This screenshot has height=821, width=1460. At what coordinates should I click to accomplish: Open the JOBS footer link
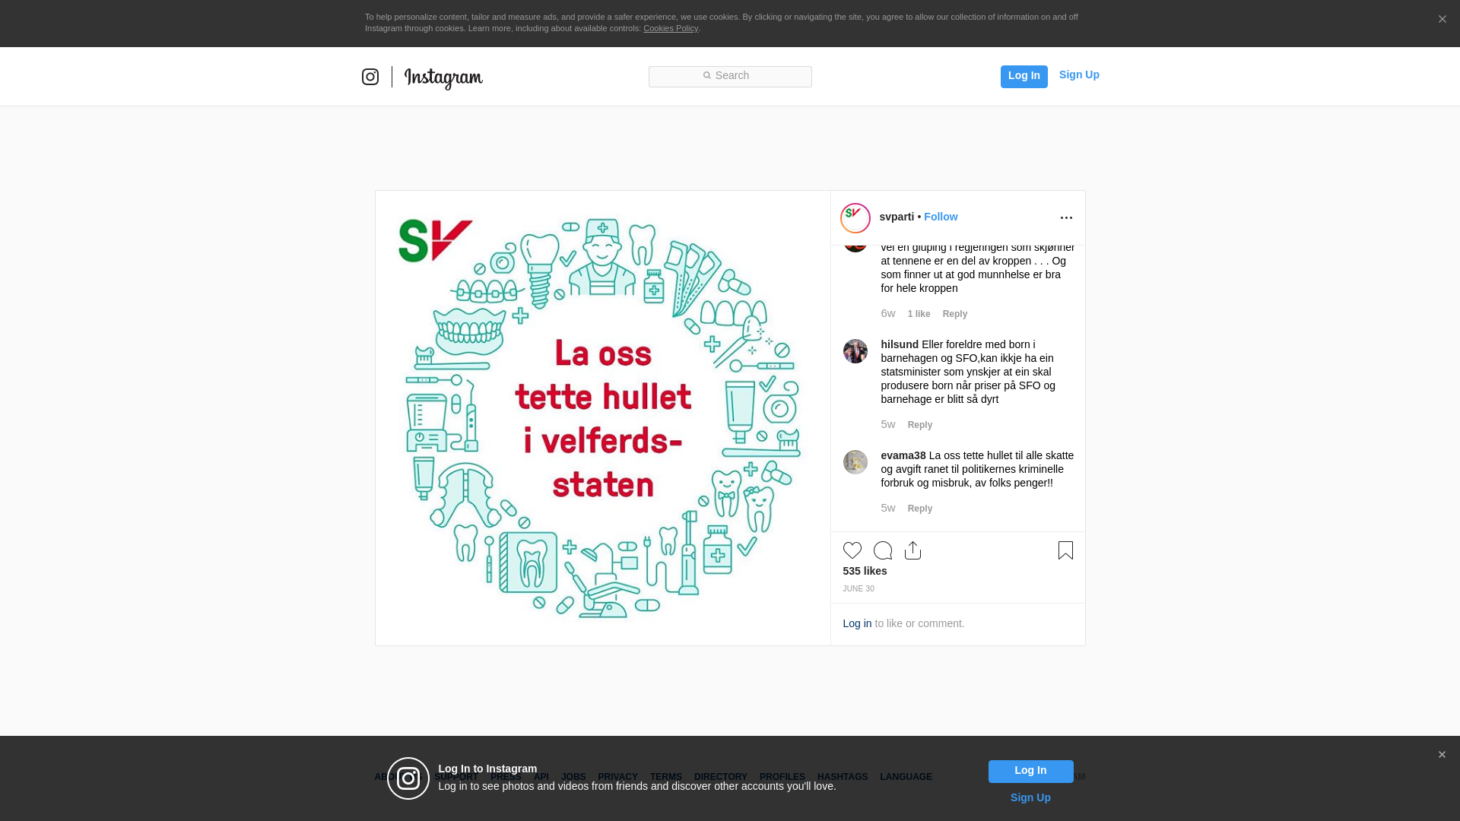(573, 777)
